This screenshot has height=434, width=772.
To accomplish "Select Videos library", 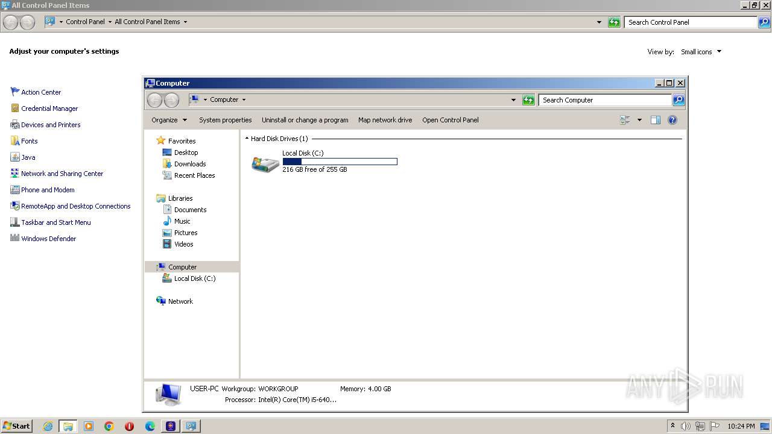I will click(x=183, y=244).
